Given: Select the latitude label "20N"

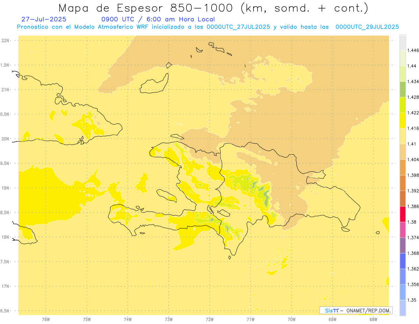Looking at the screenshot, I should click(x=5, y=139).
